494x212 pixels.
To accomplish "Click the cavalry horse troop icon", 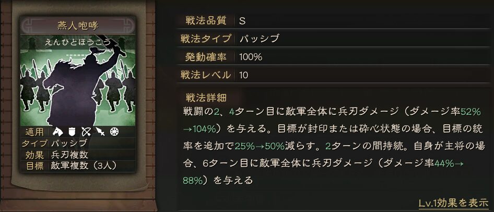I will click(x=58, y=132).
